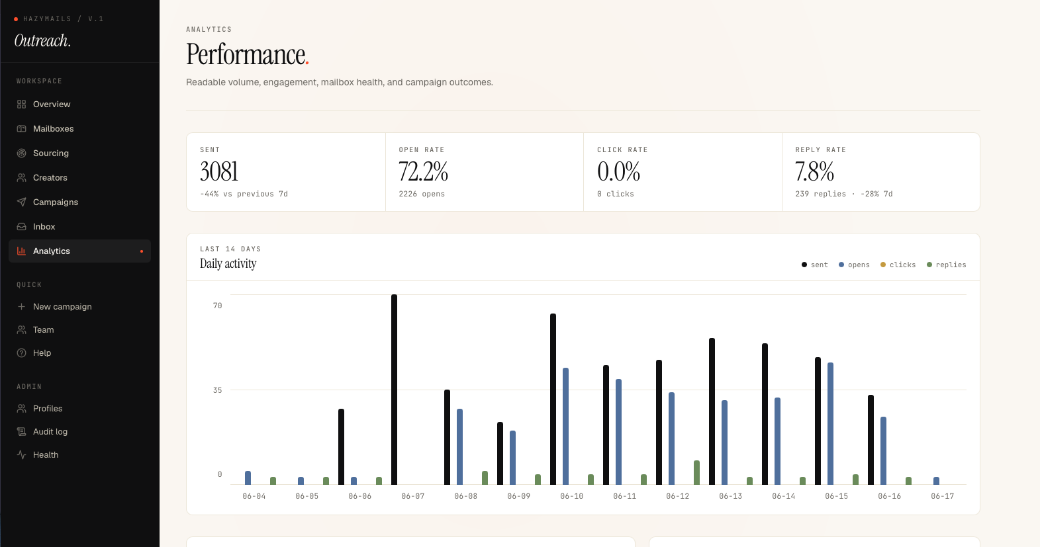1040x547 pixels.
Task: Click the Mailboxes icon in sidebar
Action: [x=21, y=129]
